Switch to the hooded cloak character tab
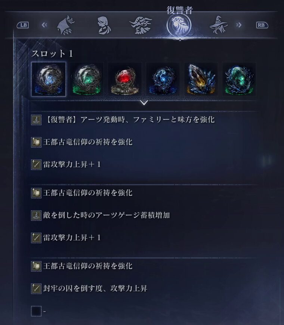Screen dimensions: 284x325 pyautogui.click(x=65, y=25)
